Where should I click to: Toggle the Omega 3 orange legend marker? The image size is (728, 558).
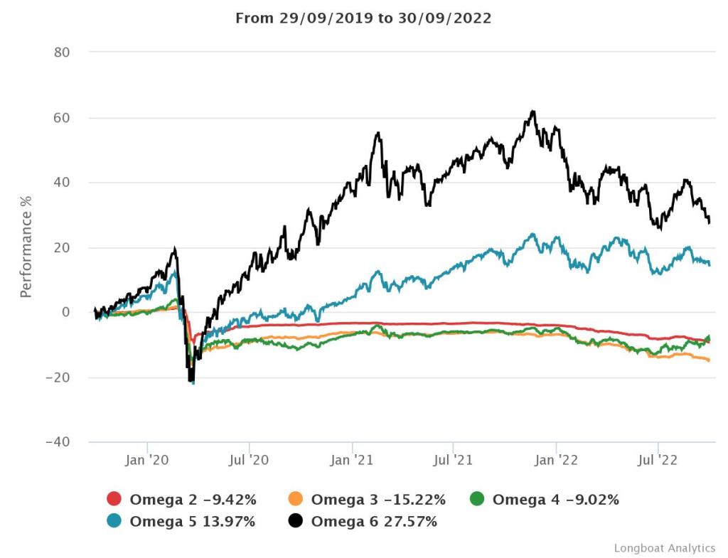click(x=296, y=500)
